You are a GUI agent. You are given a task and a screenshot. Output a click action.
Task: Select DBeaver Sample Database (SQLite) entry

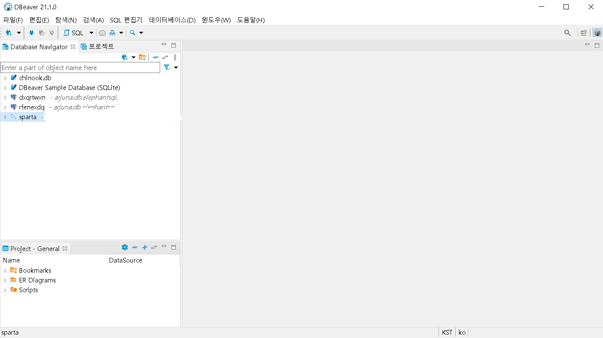pyautogui.click(x=70, y=88)
